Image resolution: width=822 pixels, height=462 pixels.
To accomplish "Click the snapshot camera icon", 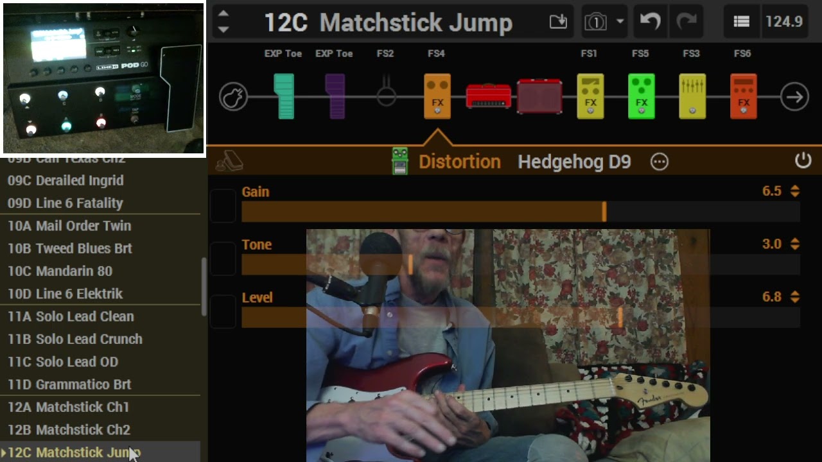I will pos(596,22).
